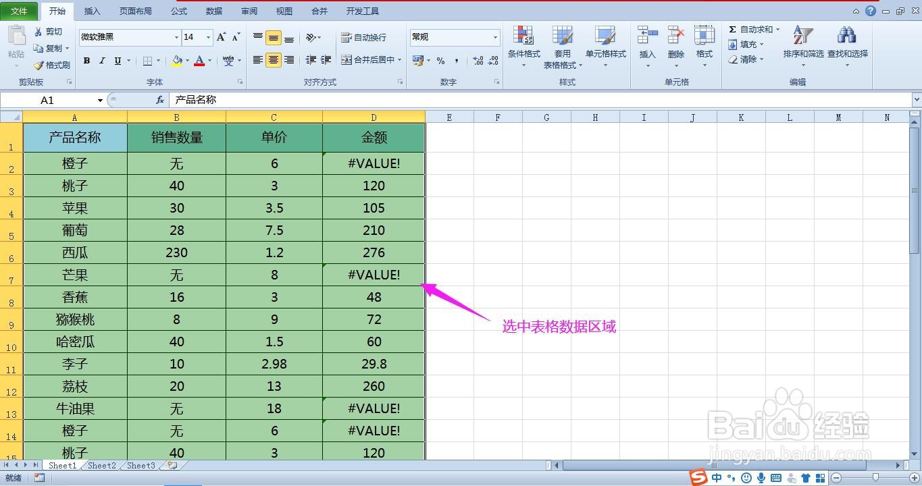Apply the AutoSum (自动求和) function
This screenshot has width=922, height=486.
(x=752, y=29)
